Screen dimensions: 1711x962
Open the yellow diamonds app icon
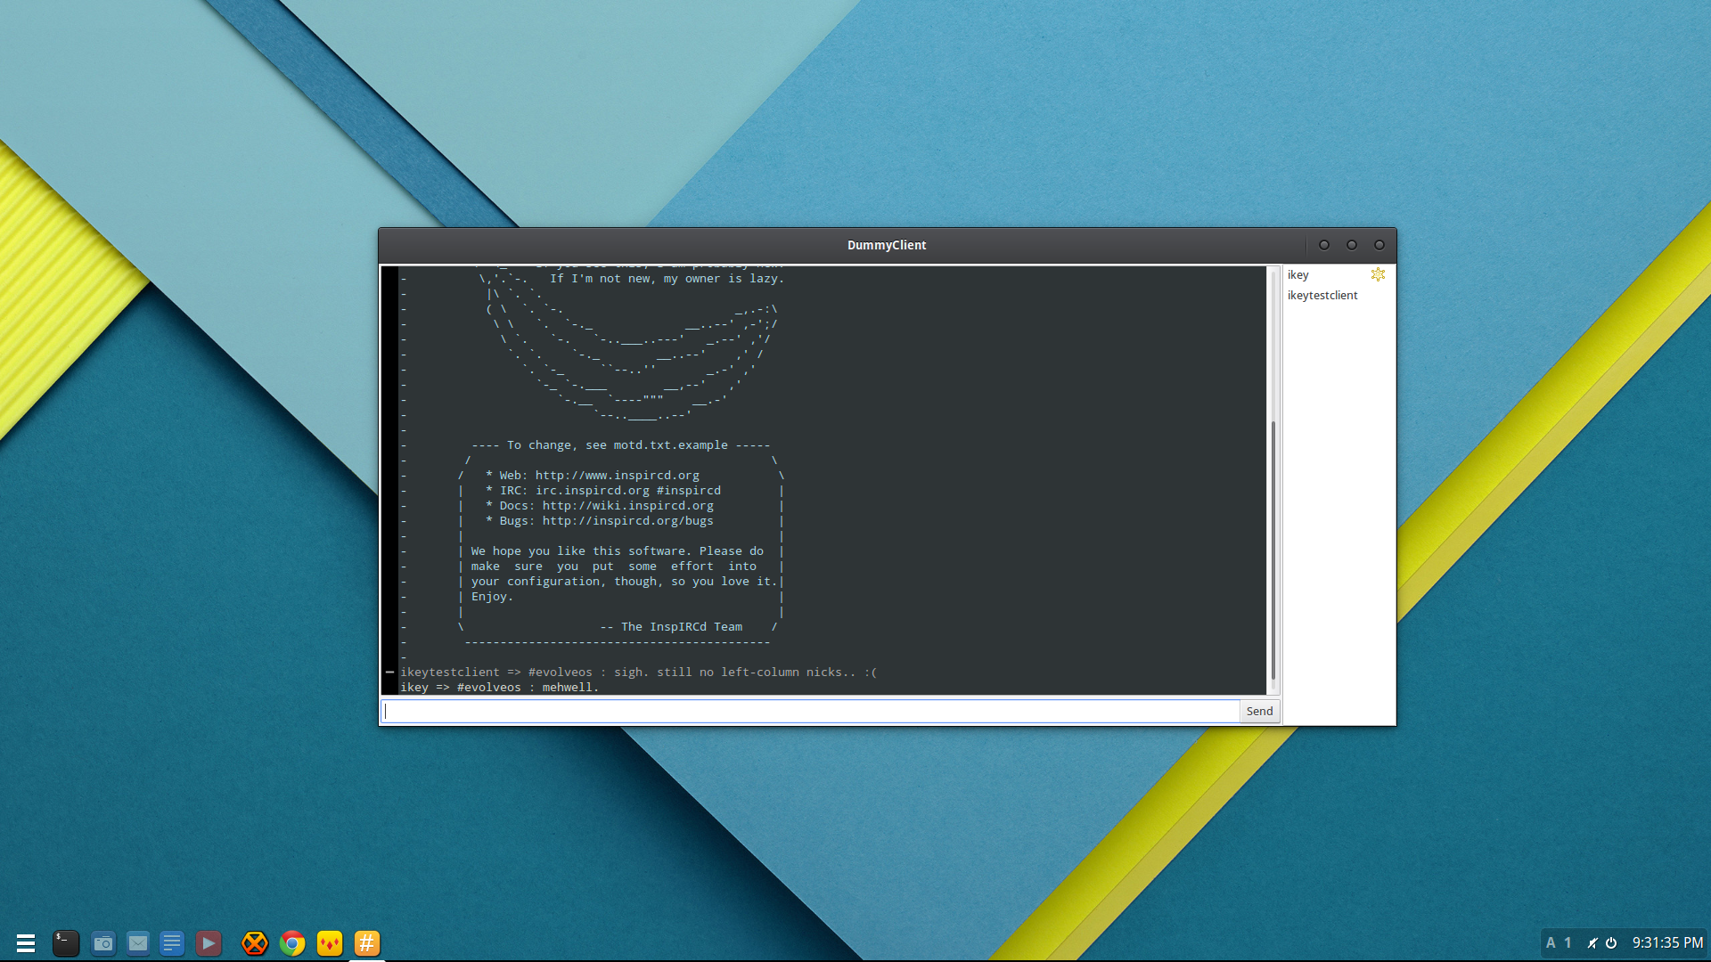[330, 942]
